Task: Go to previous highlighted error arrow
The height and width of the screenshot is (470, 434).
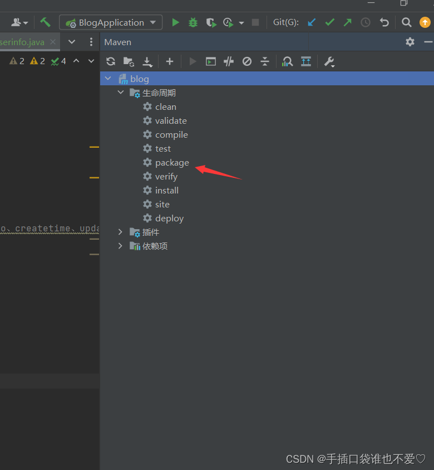Action: (x=76, y=61)
